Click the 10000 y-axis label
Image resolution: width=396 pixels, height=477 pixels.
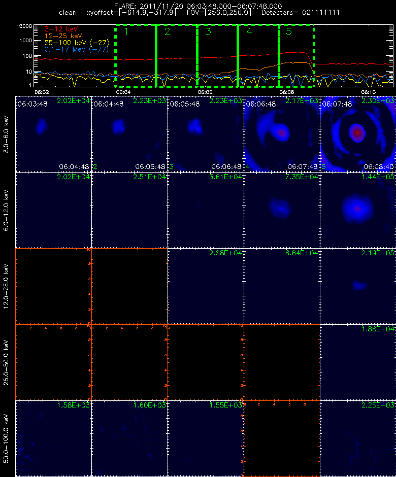tap(24, 26)
